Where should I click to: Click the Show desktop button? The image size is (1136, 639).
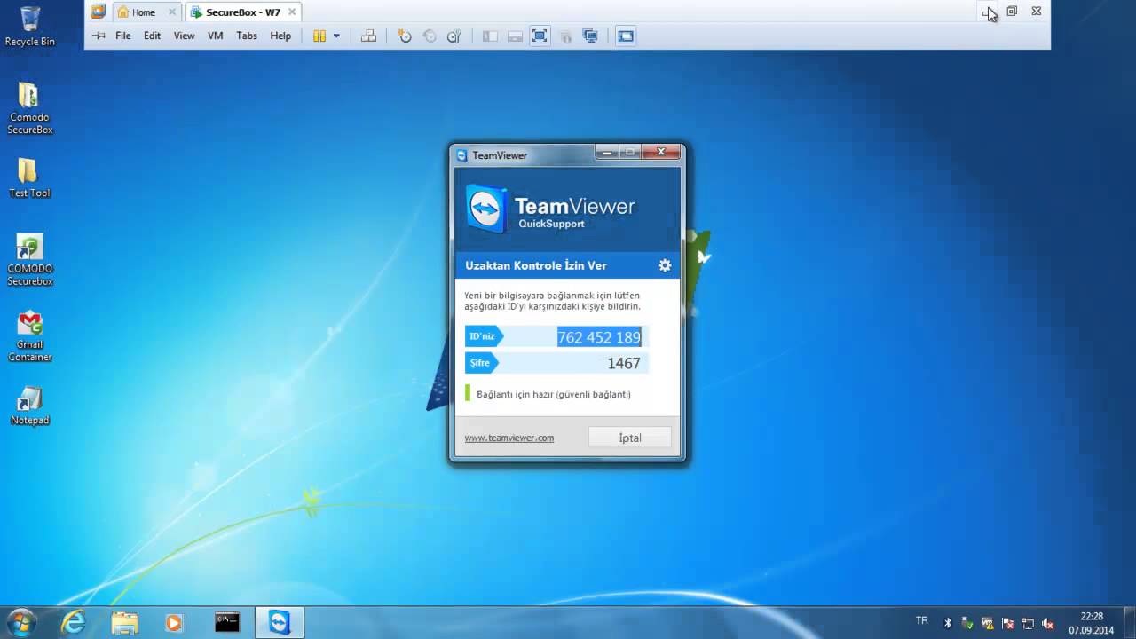[1129, 623]
